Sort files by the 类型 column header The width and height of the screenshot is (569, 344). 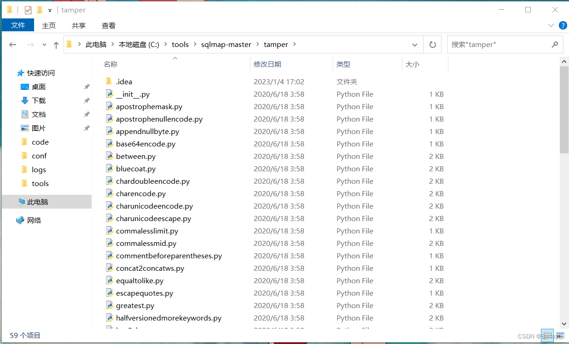[x=343, y=64]
